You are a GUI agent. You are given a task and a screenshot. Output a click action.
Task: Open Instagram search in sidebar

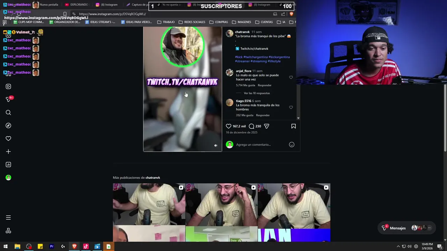[8, 113]
